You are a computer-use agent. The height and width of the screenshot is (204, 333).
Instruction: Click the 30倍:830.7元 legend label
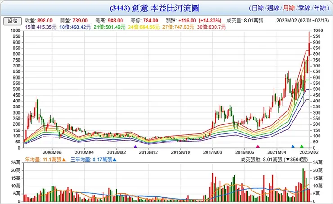(211, 27)
